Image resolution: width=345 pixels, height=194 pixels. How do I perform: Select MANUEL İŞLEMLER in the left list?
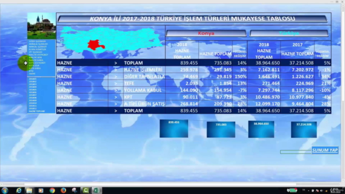click(38, 47)
